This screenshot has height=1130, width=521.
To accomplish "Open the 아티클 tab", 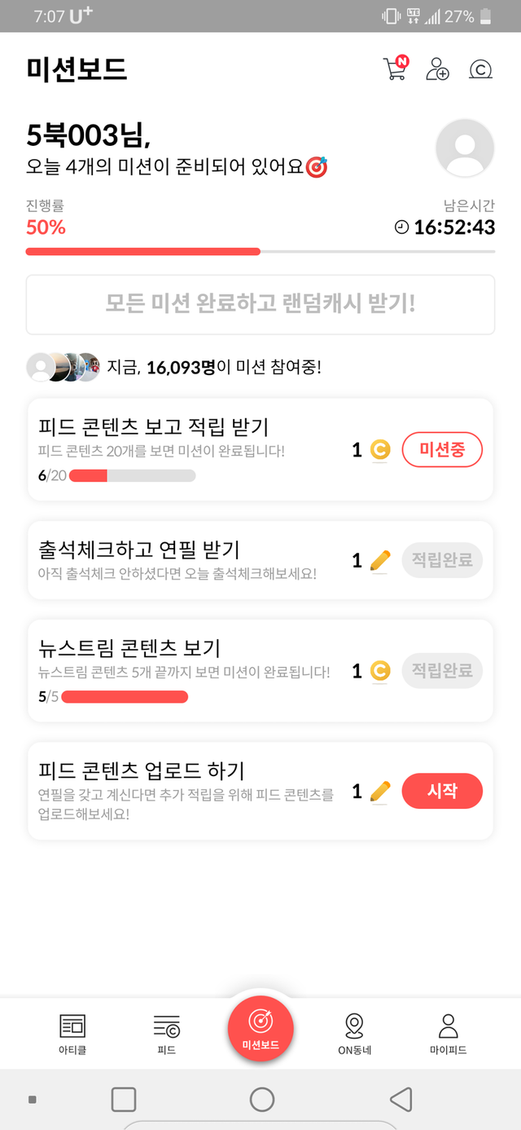I will click(x=72, y=1034).
